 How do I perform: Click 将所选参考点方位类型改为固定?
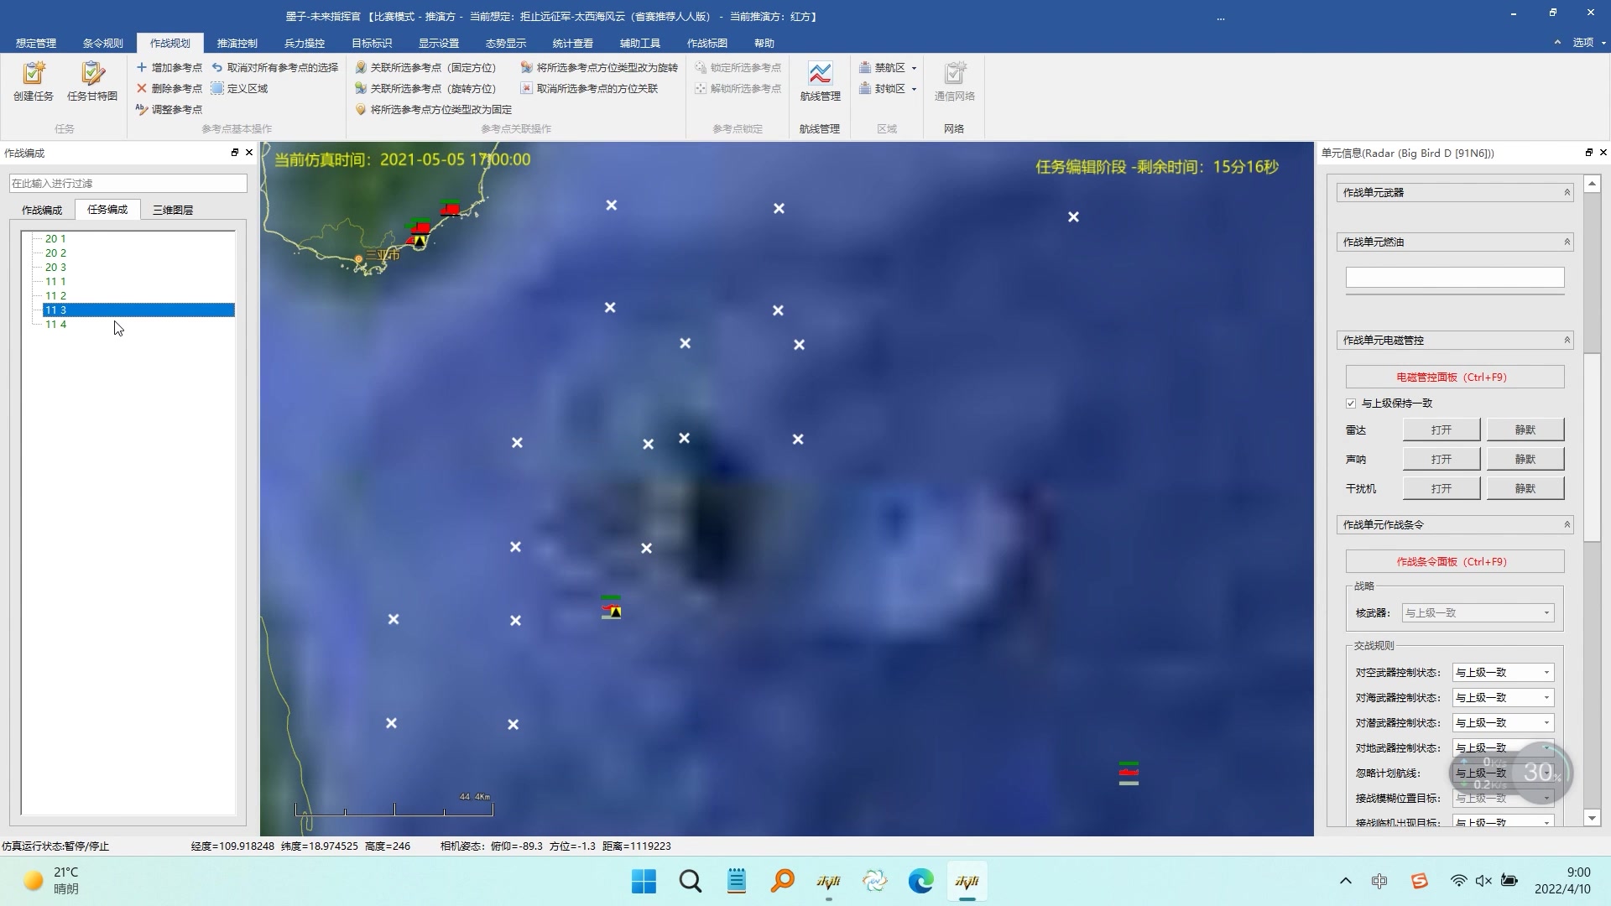[x=434, y=109]
